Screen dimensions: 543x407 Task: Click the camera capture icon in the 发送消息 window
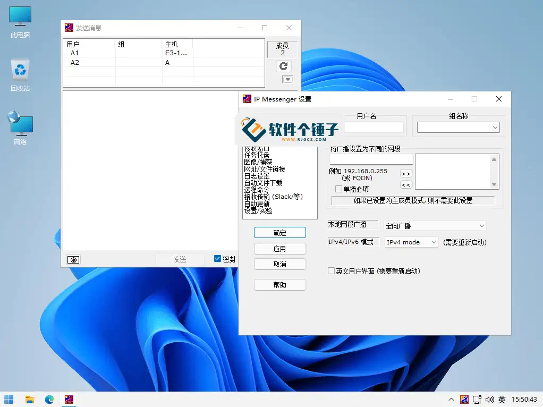[73, 260]
